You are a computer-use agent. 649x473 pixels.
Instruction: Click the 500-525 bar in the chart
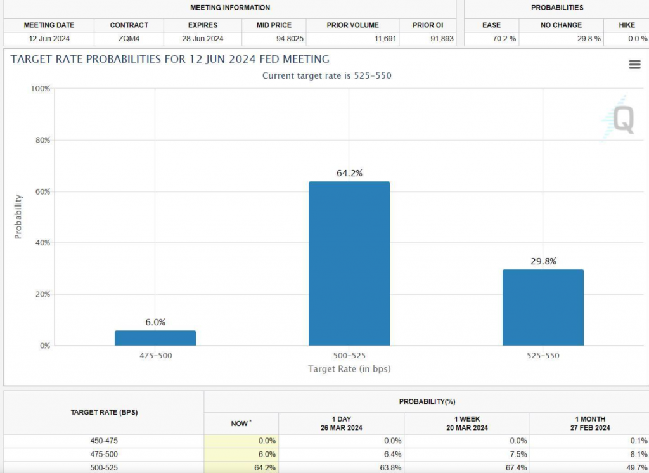tap(349, 263)
